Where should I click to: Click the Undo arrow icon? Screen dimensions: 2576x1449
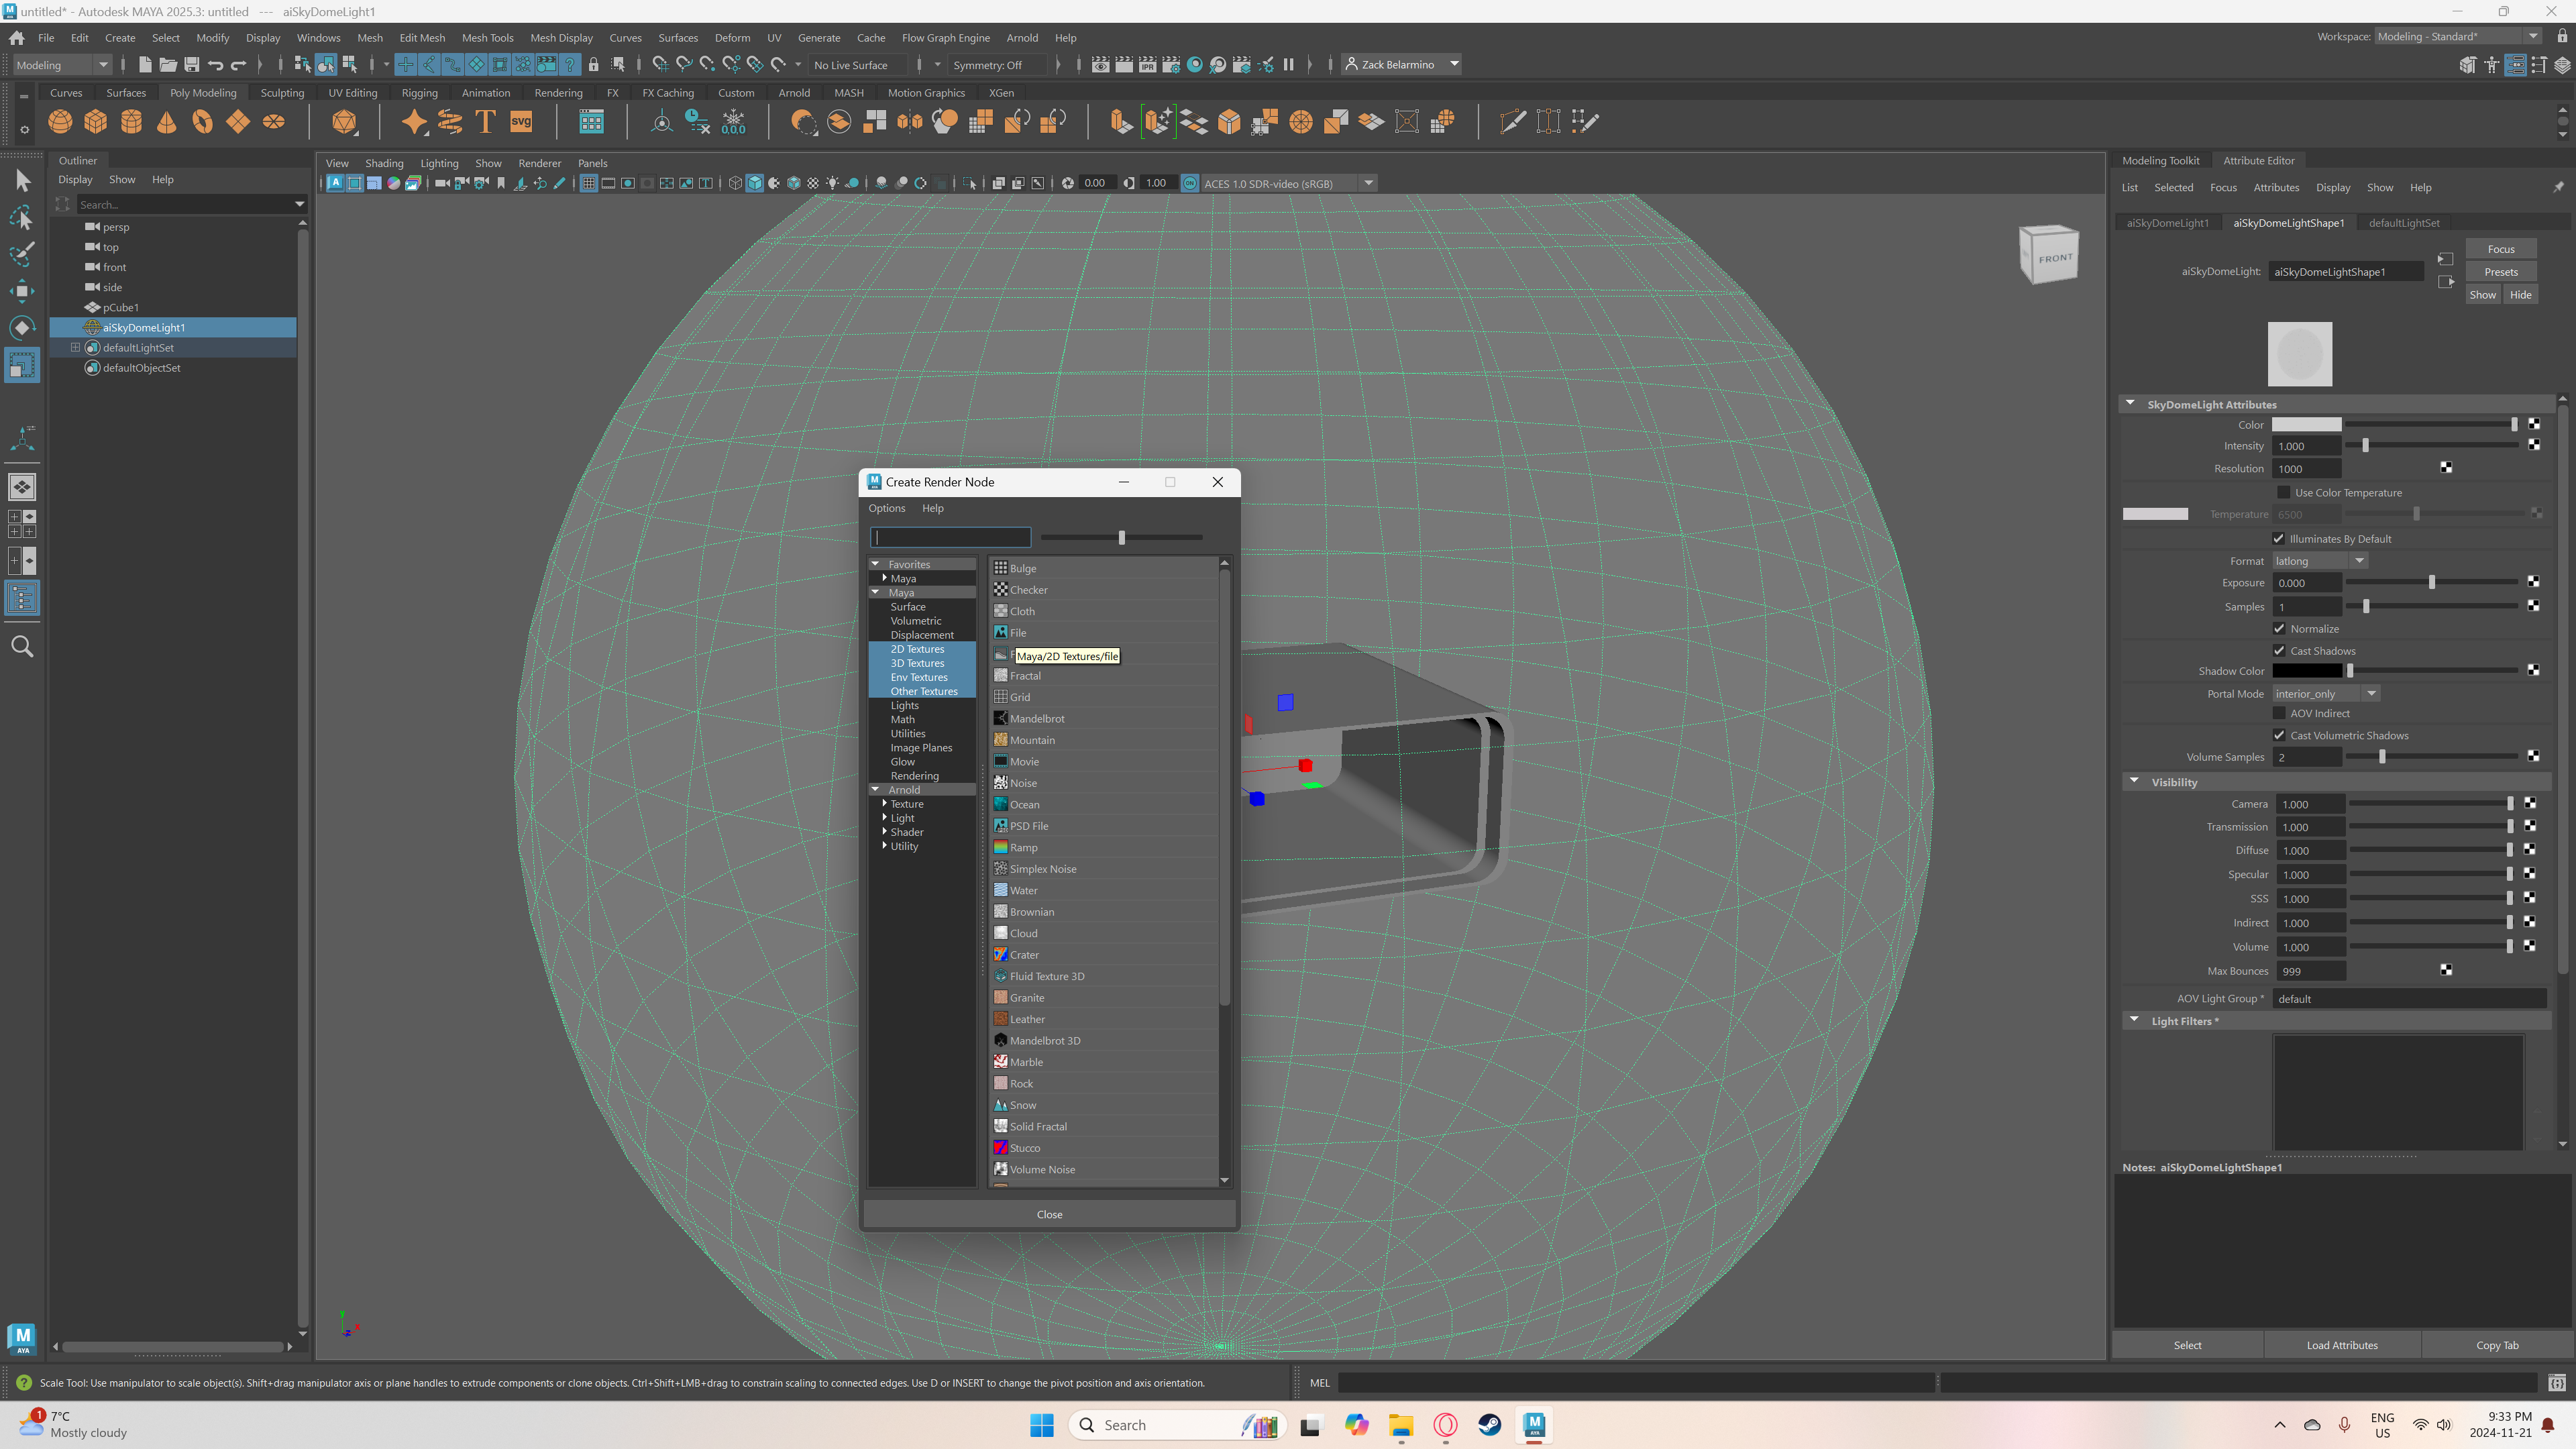tap(215, 65)
